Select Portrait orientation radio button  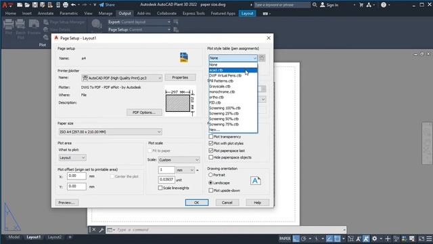(210, 175)
